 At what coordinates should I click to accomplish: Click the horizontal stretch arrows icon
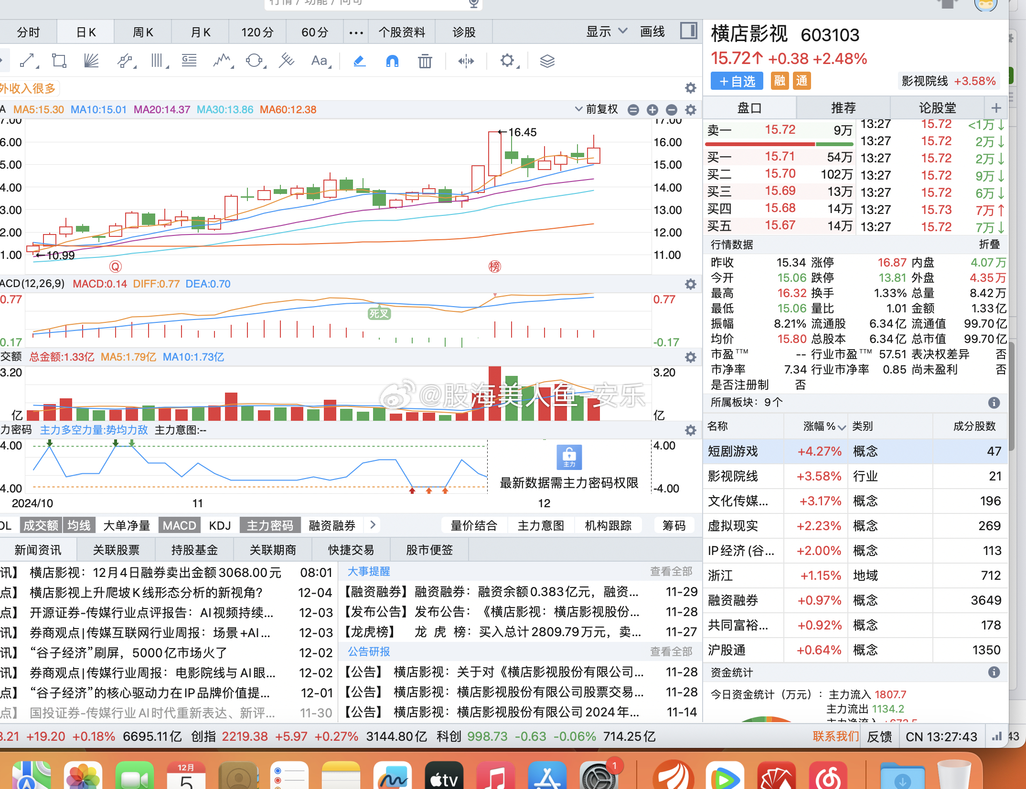coord(466,61)
